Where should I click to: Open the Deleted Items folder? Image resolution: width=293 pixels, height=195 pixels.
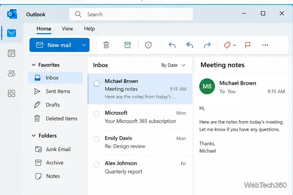[55, 119]
